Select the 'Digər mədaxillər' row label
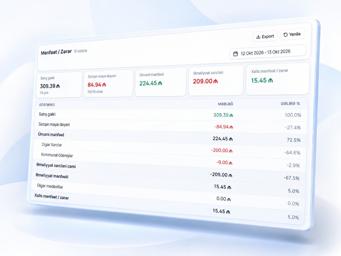The height and width of the screenshot is (256, 341). [x=50, y=186]
